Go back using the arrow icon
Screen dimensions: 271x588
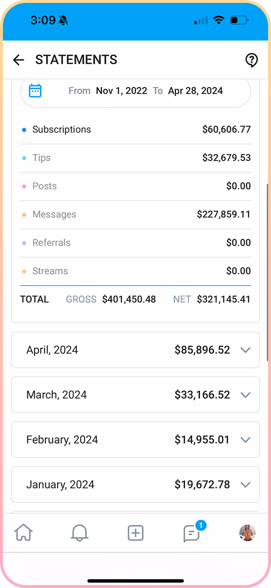(x=18, y=60)
